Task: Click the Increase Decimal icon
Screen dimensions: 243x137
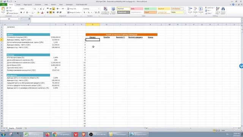Action: point(96,13)
